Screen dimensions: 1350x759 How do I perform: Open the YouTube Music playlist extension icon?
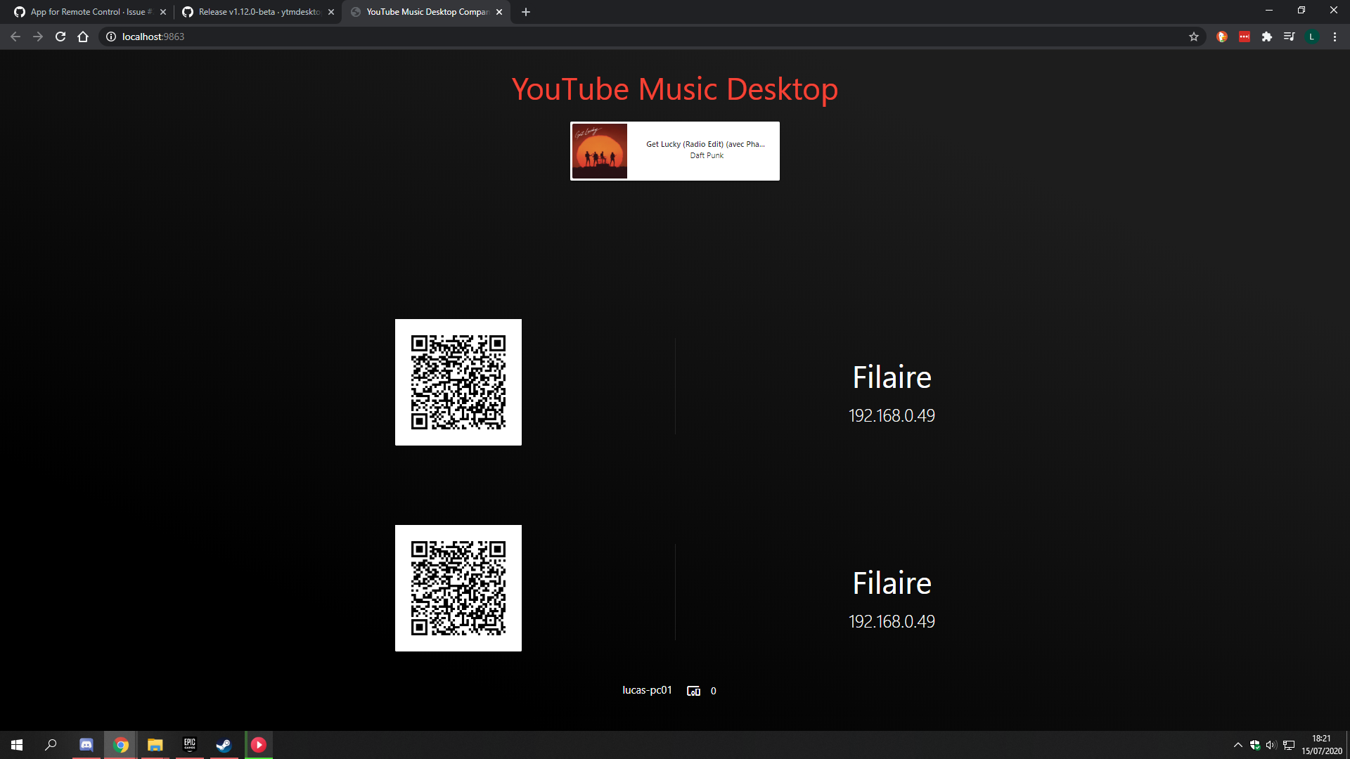point(1290,36)
